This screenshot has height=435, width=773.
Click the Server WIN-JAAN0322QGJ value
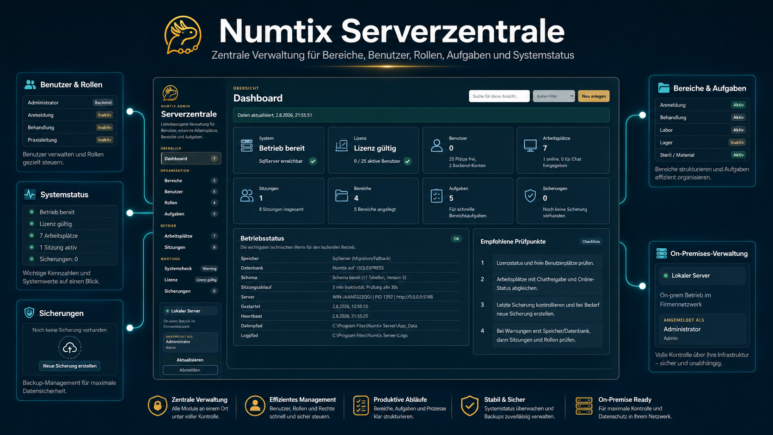[382, 297]
